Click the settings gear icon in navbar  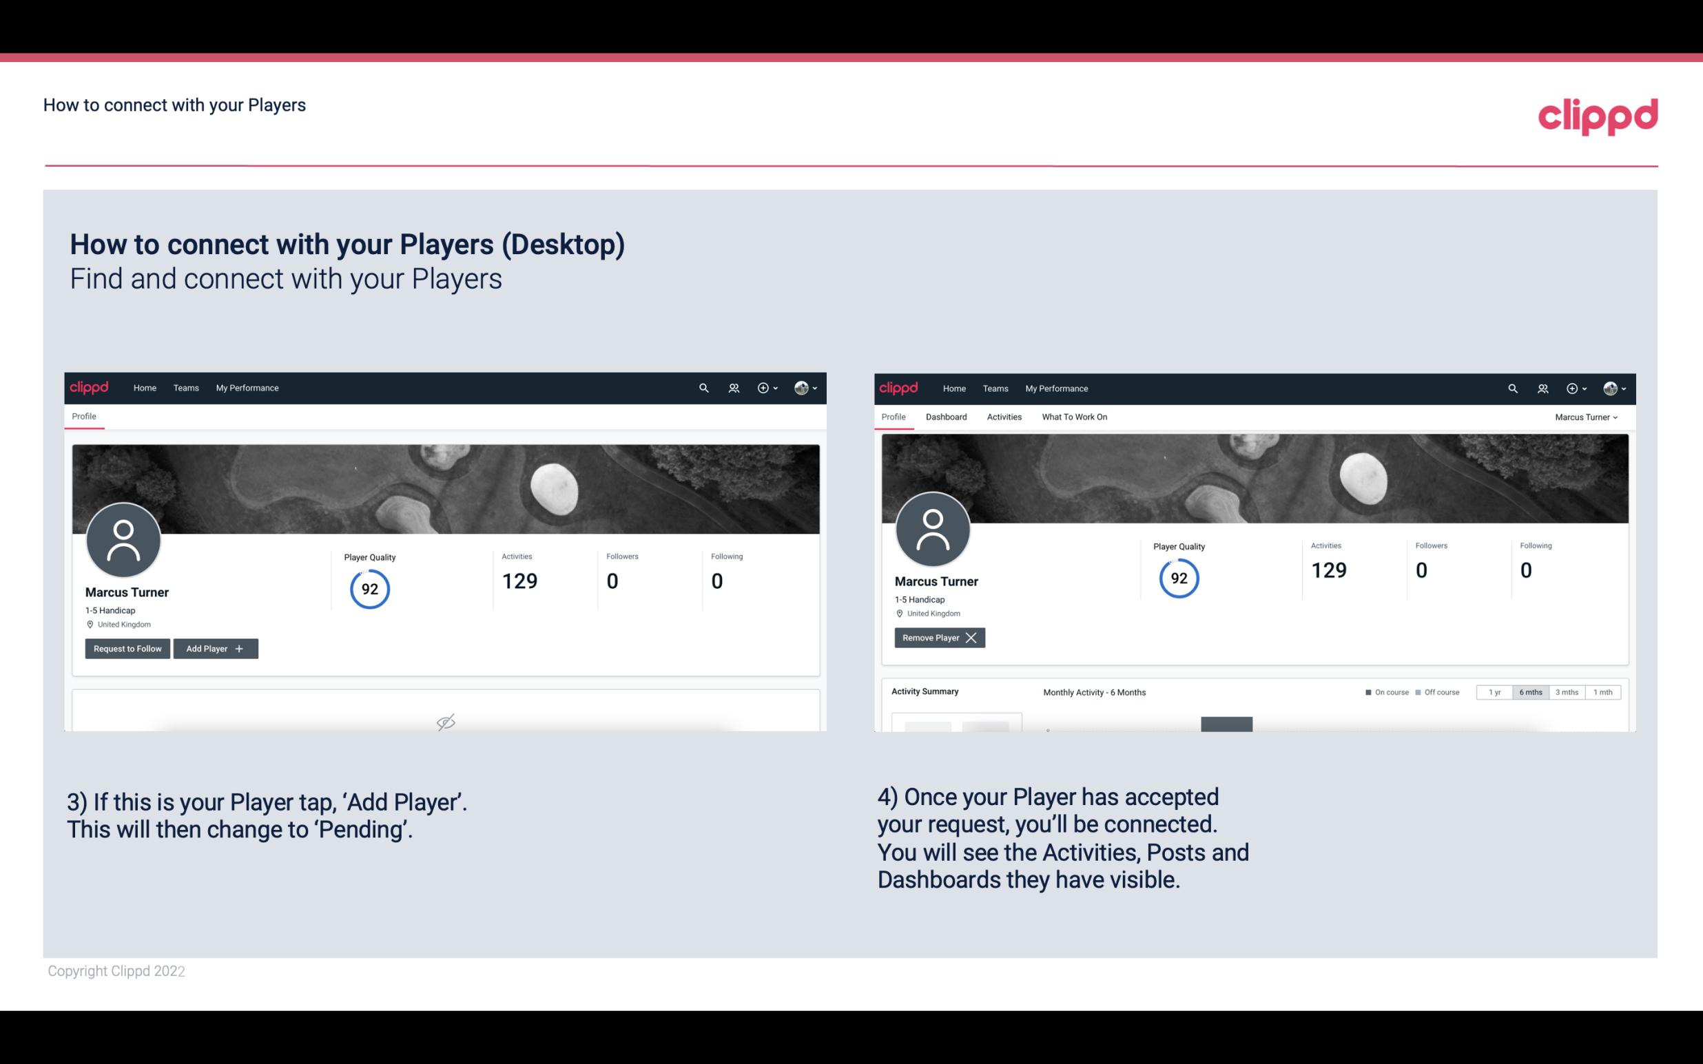[x=763, y=387]
